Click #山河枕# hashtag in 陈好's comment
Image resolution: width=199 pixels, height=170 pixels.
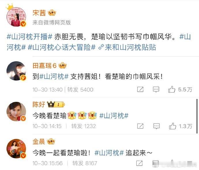(114, 116)
